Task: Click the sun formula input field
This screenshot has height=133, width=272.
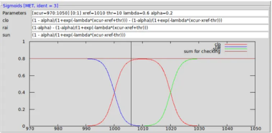Action: click(150, 35)
